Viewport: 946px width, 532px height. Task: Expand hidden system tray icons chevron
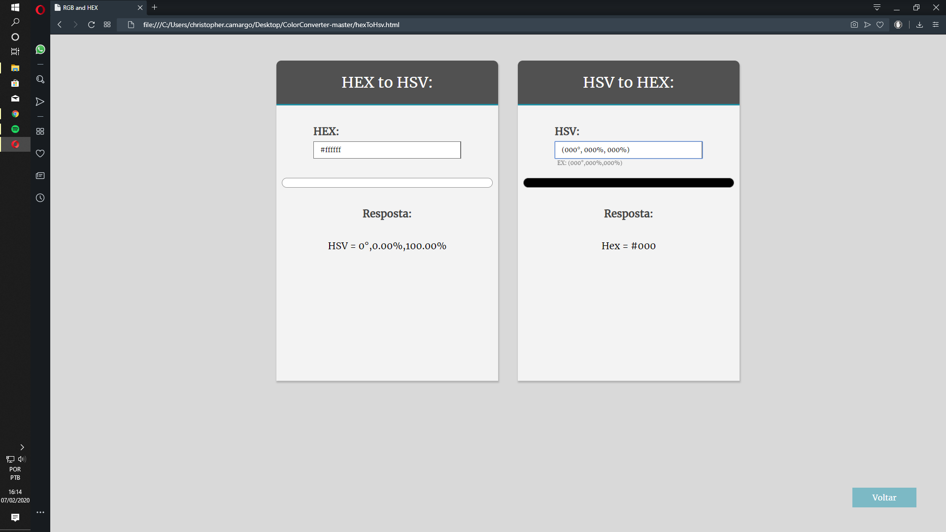coord(22,447)
